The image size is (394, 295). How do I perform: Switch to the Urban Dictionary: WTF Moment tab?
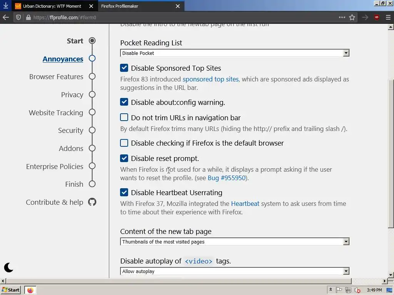point(52,6)
